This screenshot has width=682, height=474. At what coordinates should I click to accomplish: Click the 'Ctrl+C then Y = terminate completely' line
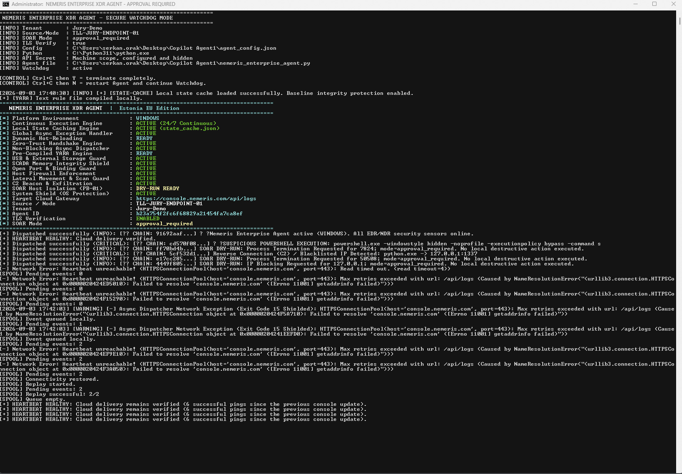(78, 78)
